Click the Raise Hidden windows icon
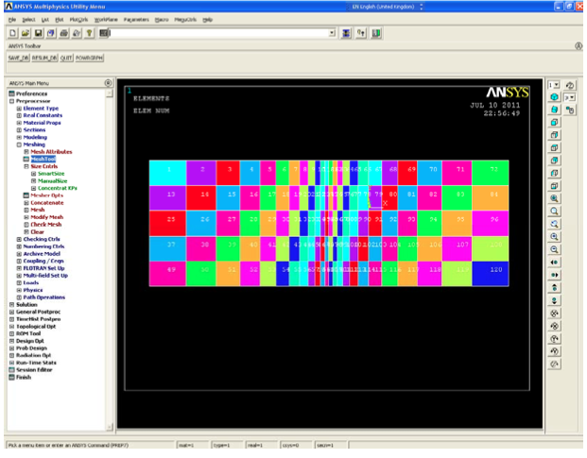The image size is (587, 458). point(346,33)
